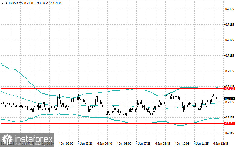Click the 4 Jun 04:40 time label

(105, 144)
